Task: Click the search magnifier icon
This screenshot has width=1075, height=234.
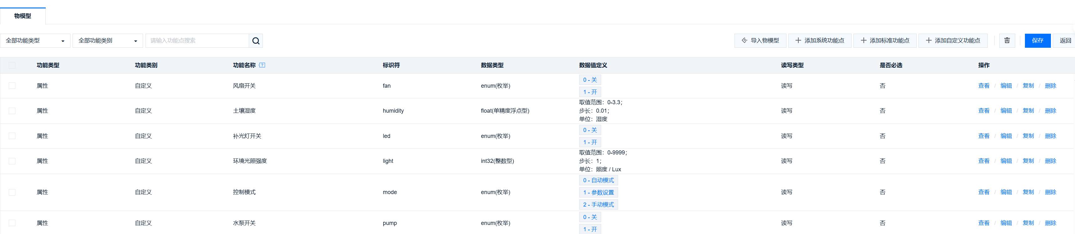Action: pos(256,41)
